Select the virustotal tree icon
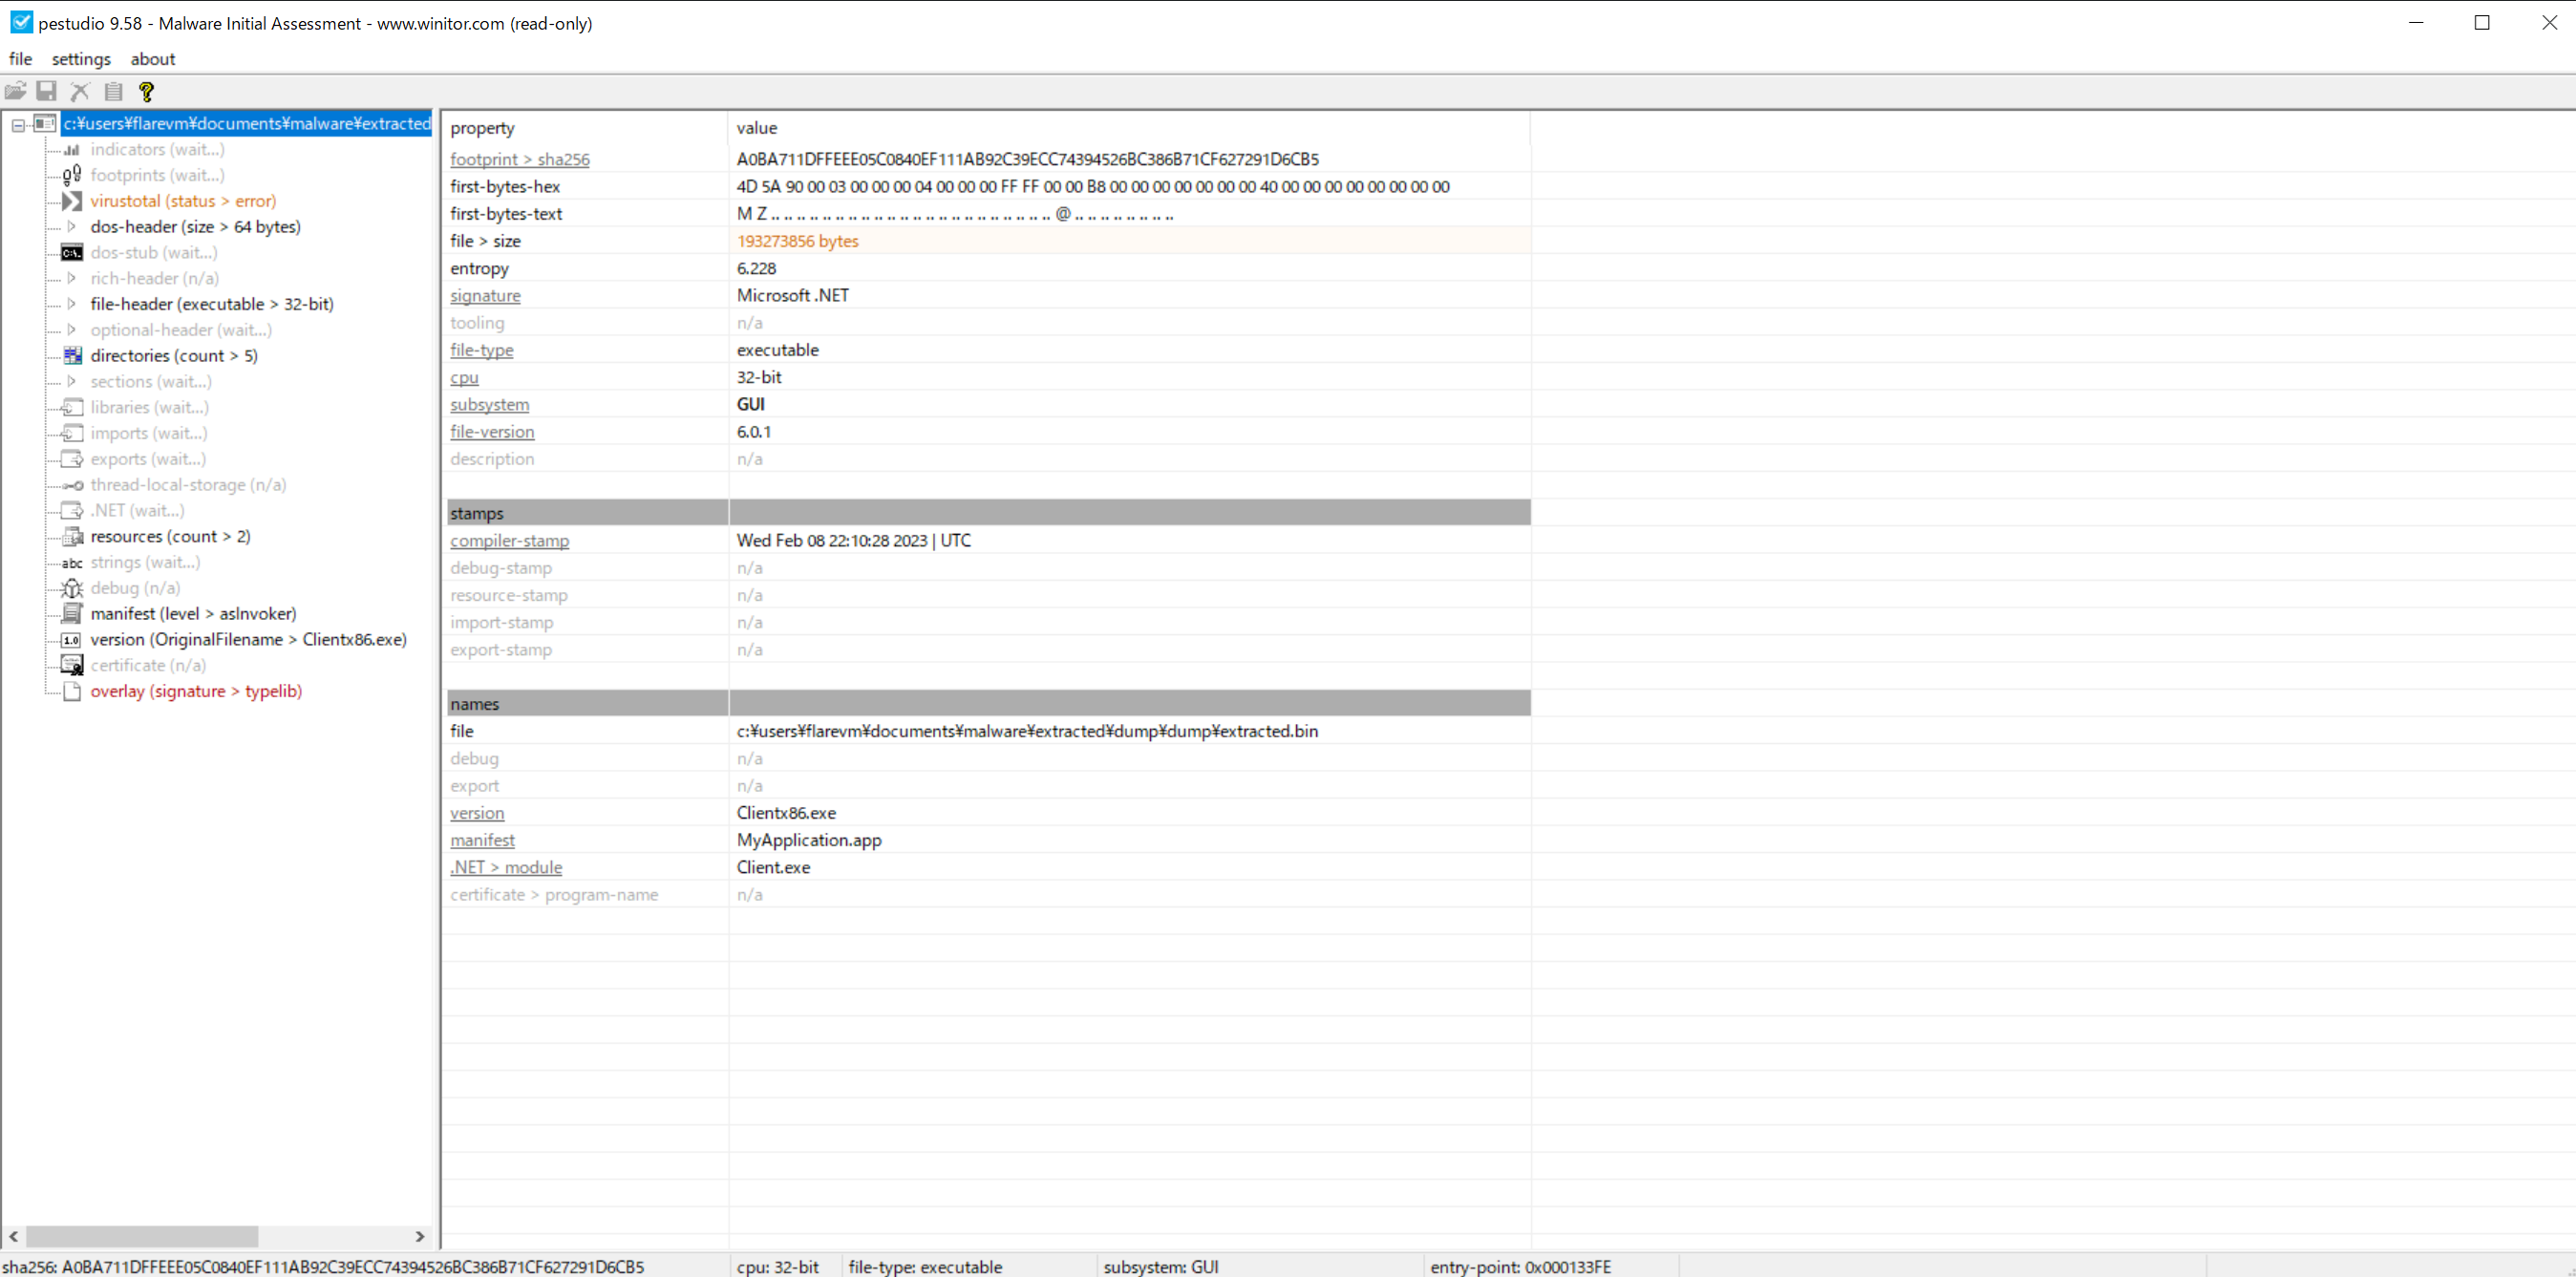This screenshot has width=2576, height=1277. (x=72, y=201)
